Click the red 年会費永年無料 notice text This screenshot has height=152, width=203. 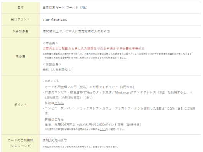[93, 49]
